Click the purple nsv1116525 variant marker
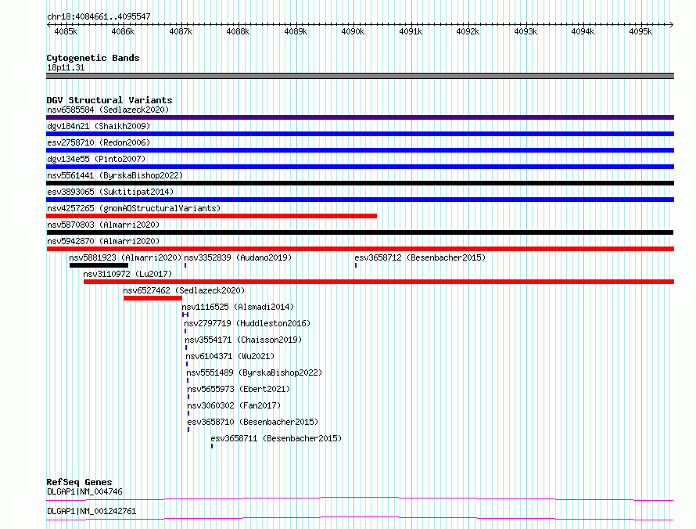This screenshot has width=696, height=529. tap(185, 315)
